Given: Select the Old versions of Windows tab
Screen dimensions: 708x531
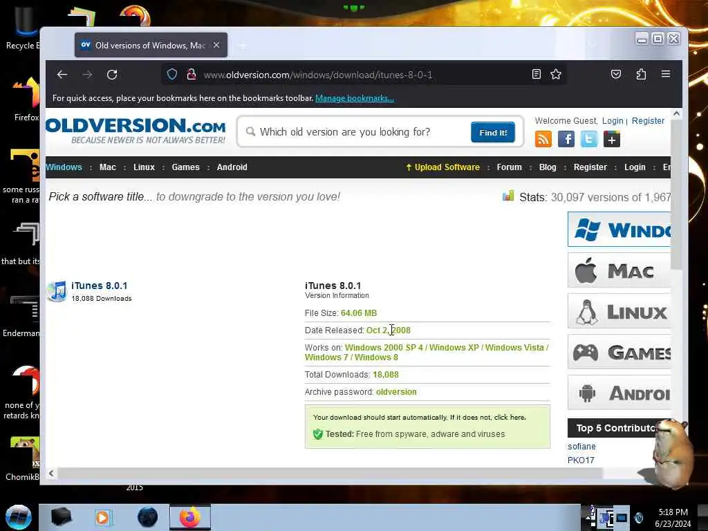Looking at the screenshot, I should tap(151, 45).
